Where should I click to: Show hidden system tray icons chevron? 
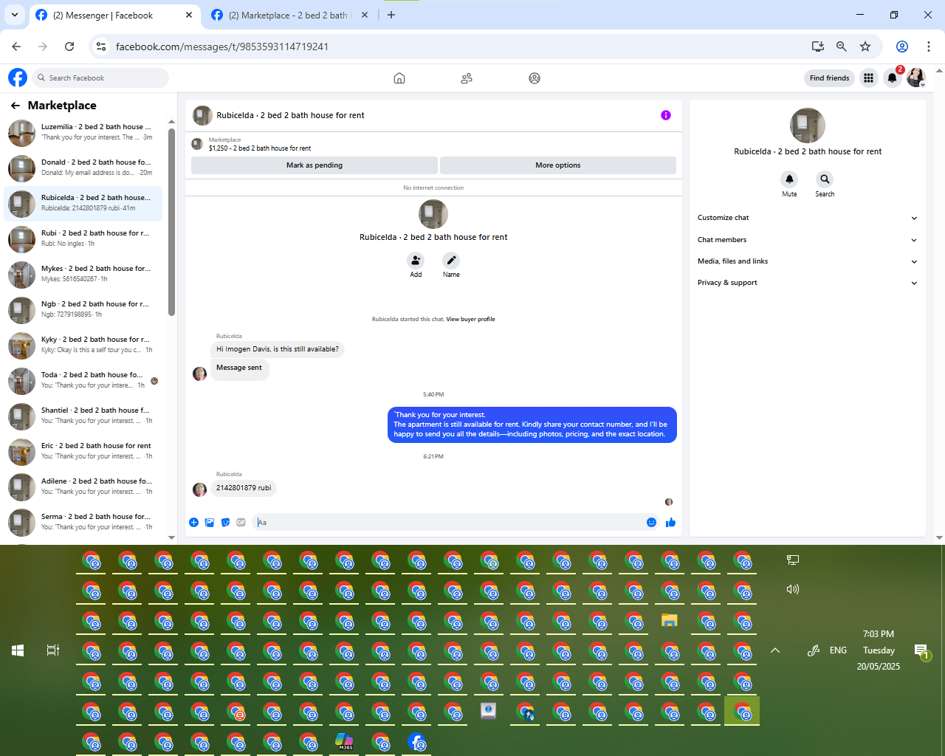click(x=775, y=650)
